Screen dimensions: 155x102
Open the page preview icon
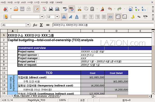57,9
